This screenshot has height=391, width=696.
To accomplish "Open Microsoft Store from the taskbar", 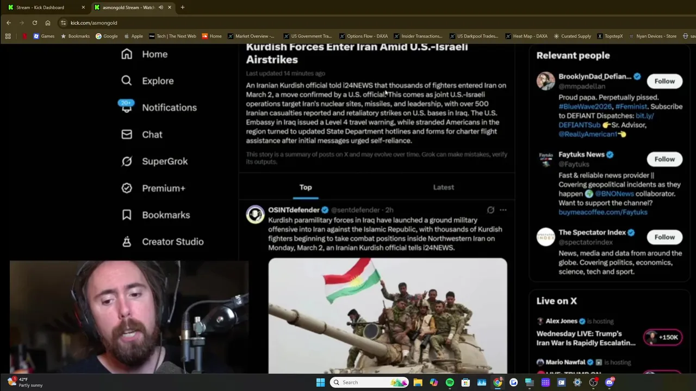I will [x=465, y=382].
